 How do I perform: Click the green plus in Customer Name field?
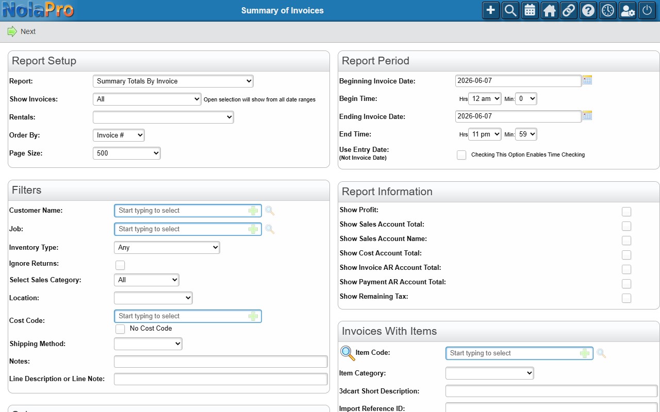(x=253, y=211)
